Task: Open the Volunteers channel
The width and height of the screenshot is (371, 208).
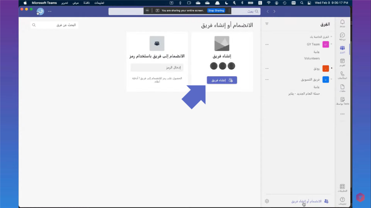Action: [x=312, y=58]
